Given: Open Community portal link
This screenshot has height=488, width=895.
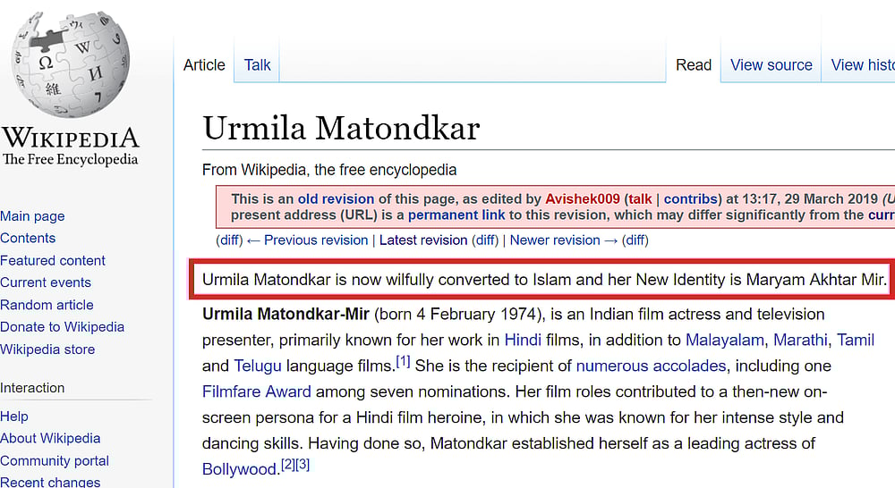Looking at the screenshot, I should [55, 461].
